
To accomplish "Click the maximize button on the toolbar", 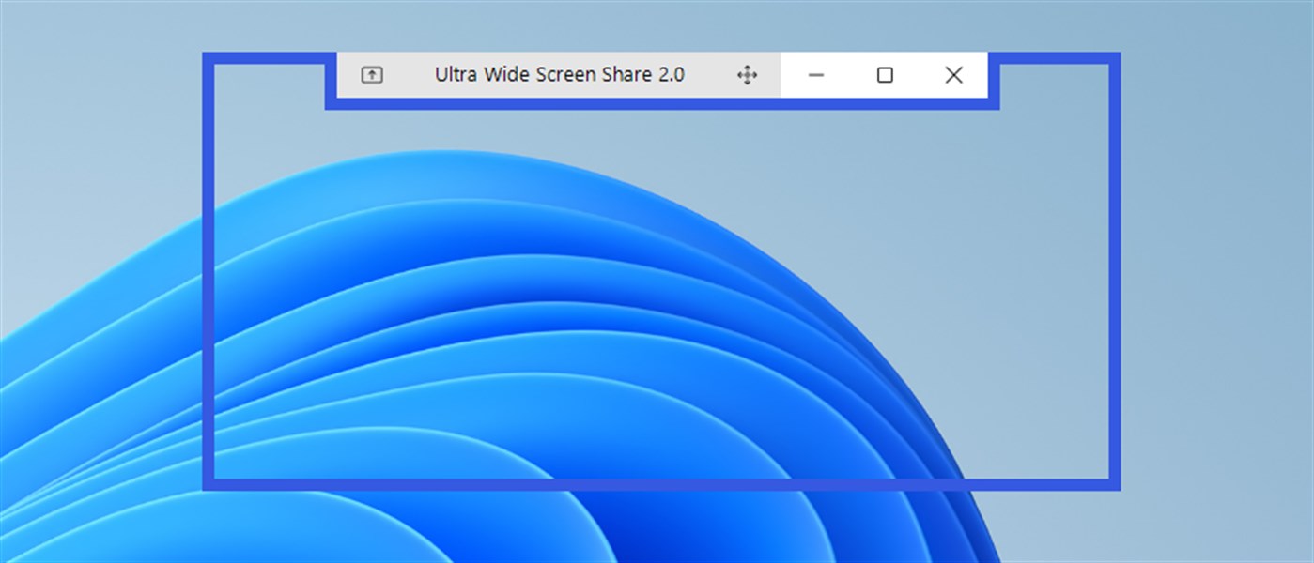I will click(884, 74).
